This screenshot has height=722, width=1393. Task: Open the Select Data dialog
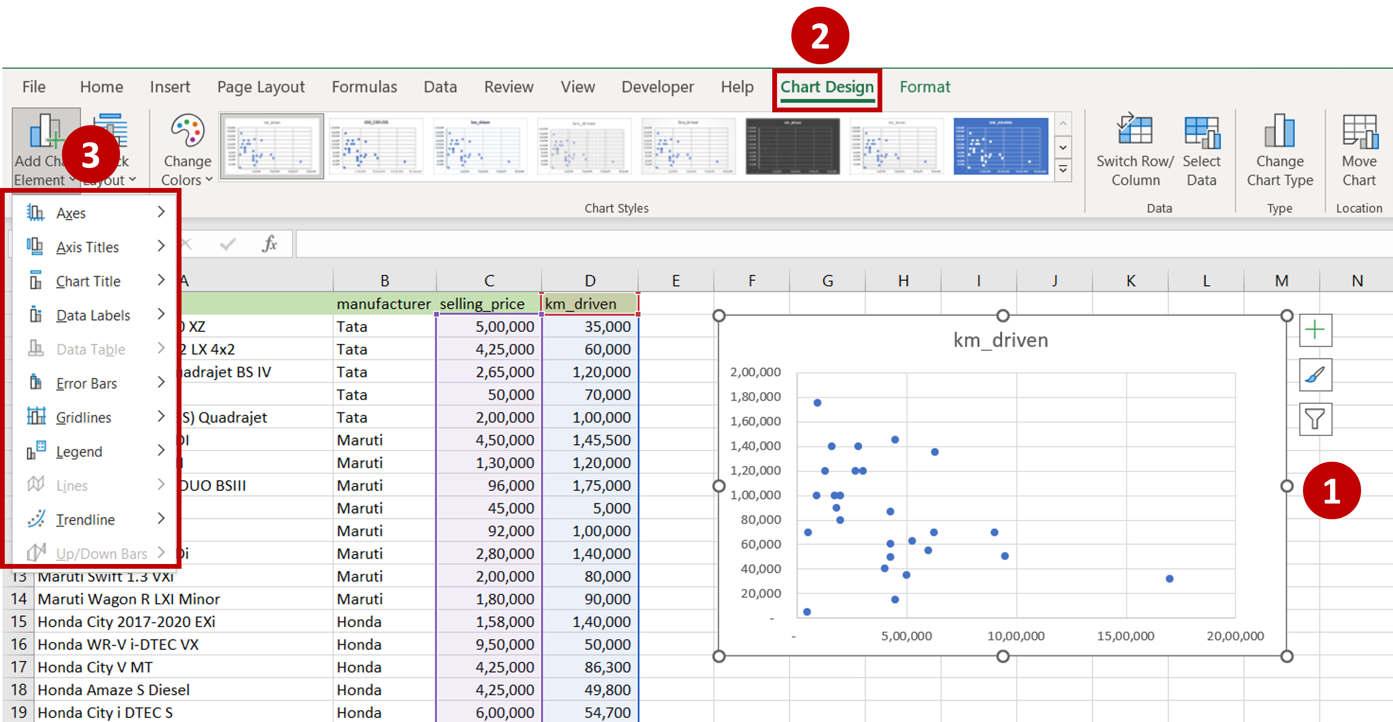1201,132
